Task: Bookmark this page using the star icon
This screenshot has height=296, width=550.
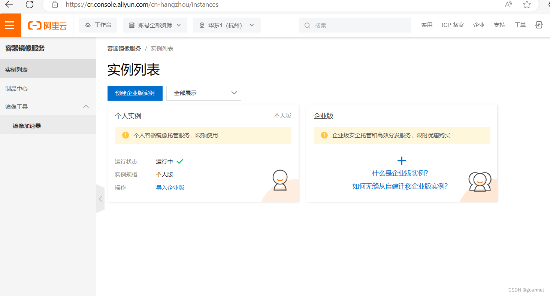Action: click(x=528, y=5)
